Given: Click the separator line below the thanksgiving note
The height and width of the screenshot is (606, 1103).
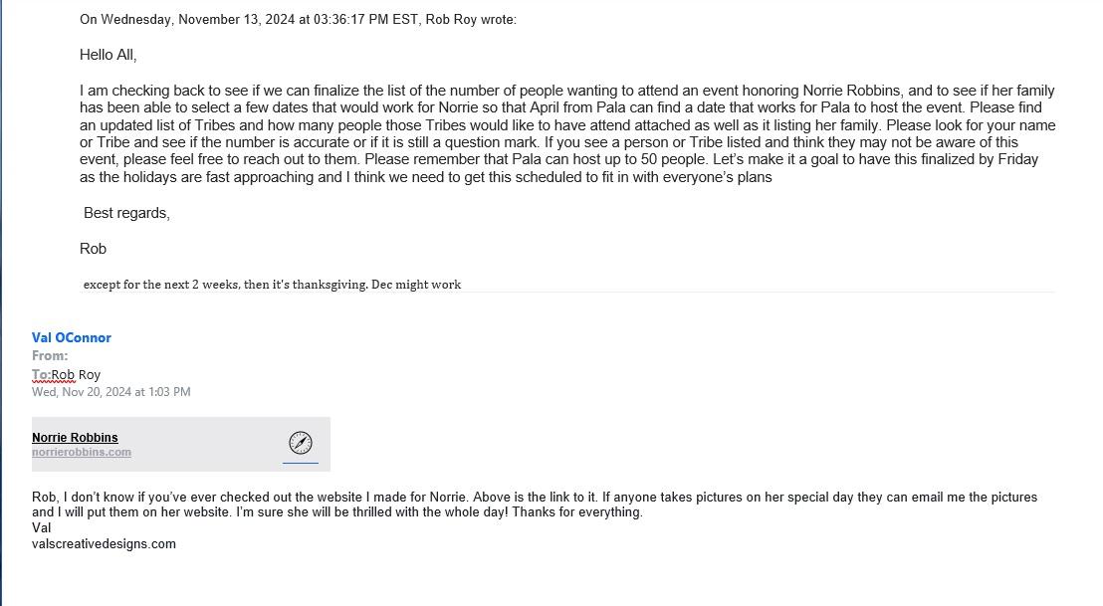Looking at the screenshot, I should pyautogui.click(x=568, y=293).
